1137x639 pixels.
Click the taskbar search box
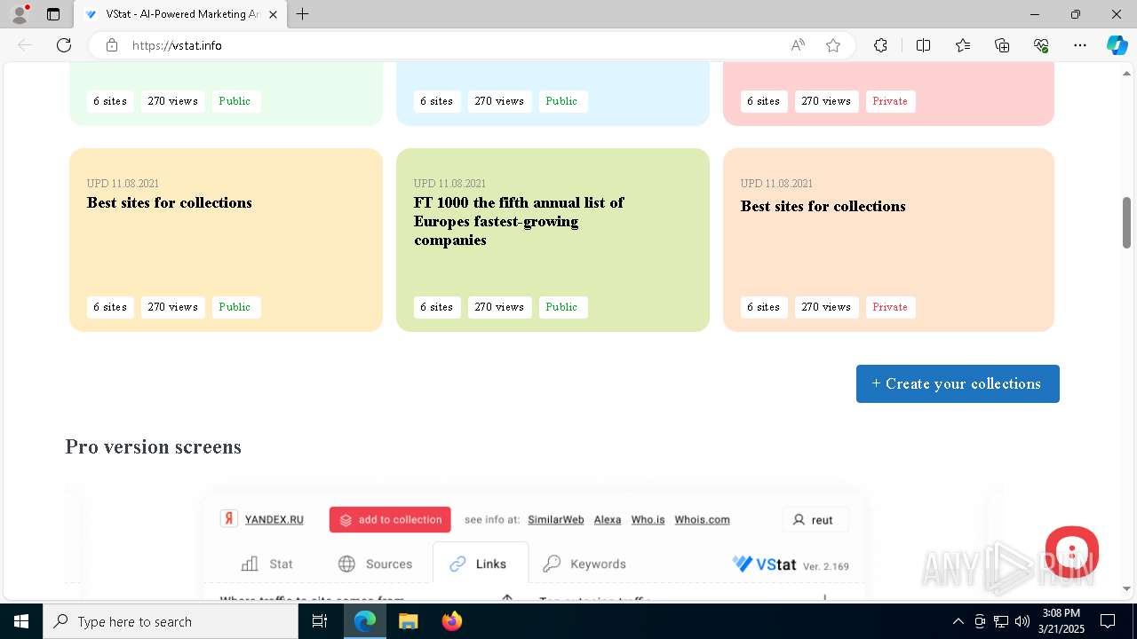coord(171,621)
